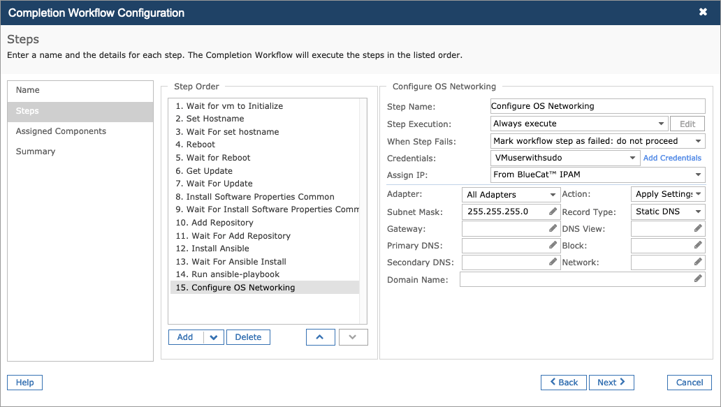
Task: Click the Subnet Mask value 255.255.255.0
Action: [x=498, y=212]
